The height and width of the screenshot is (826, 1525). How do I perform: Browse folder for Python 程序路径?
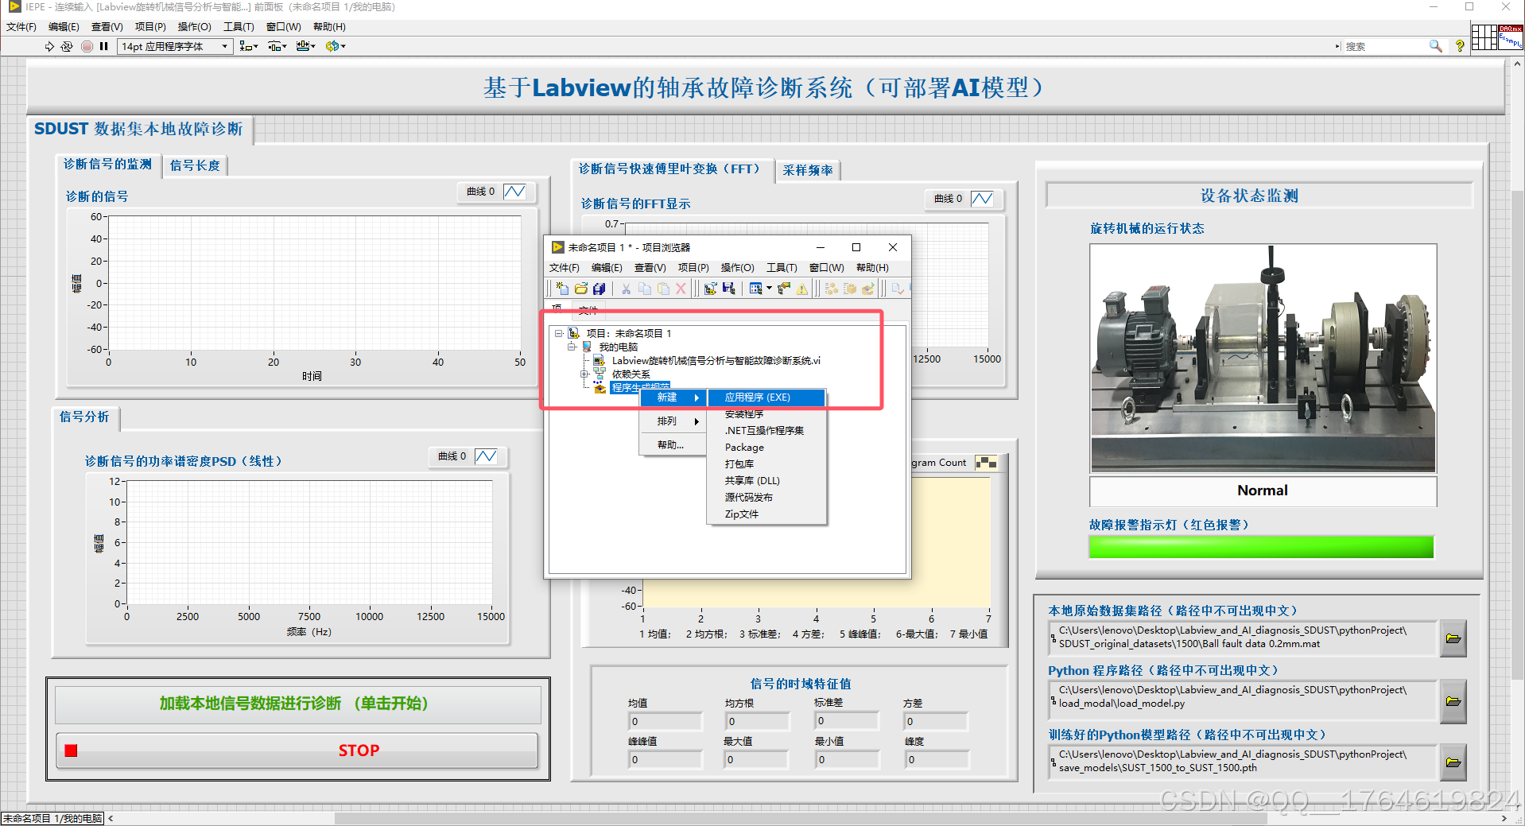tap(1453, 700)
